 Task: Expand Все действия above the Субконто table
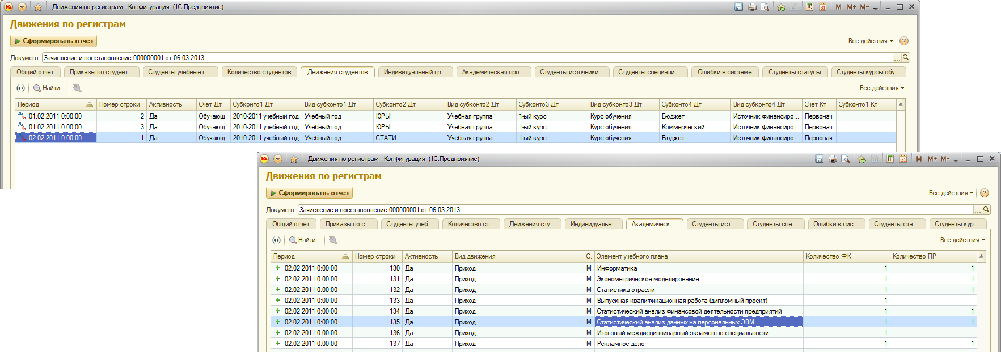pos(881,88)
